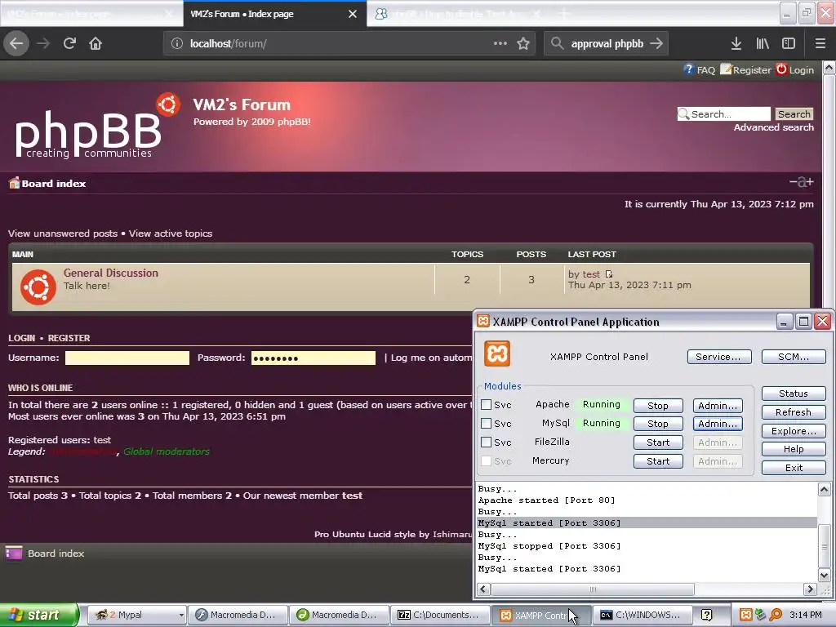
Task: Click the XAMPP tray icon in system tray
Action: 746,615
